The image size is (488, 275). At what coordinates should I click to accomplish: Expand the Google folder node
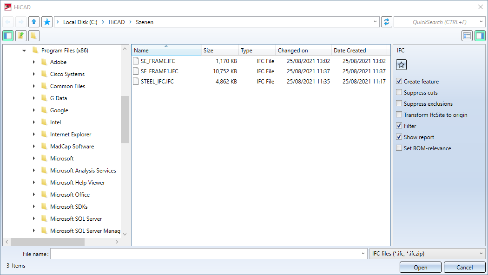34,110
